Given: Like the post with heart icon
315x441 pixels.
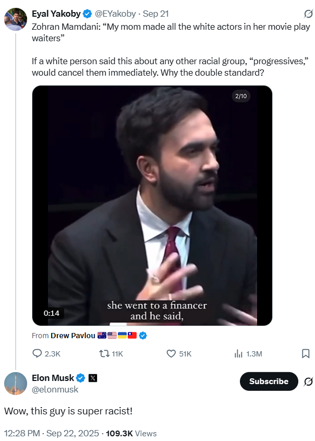Looking at the screenshot, I should tap(171, 354).
